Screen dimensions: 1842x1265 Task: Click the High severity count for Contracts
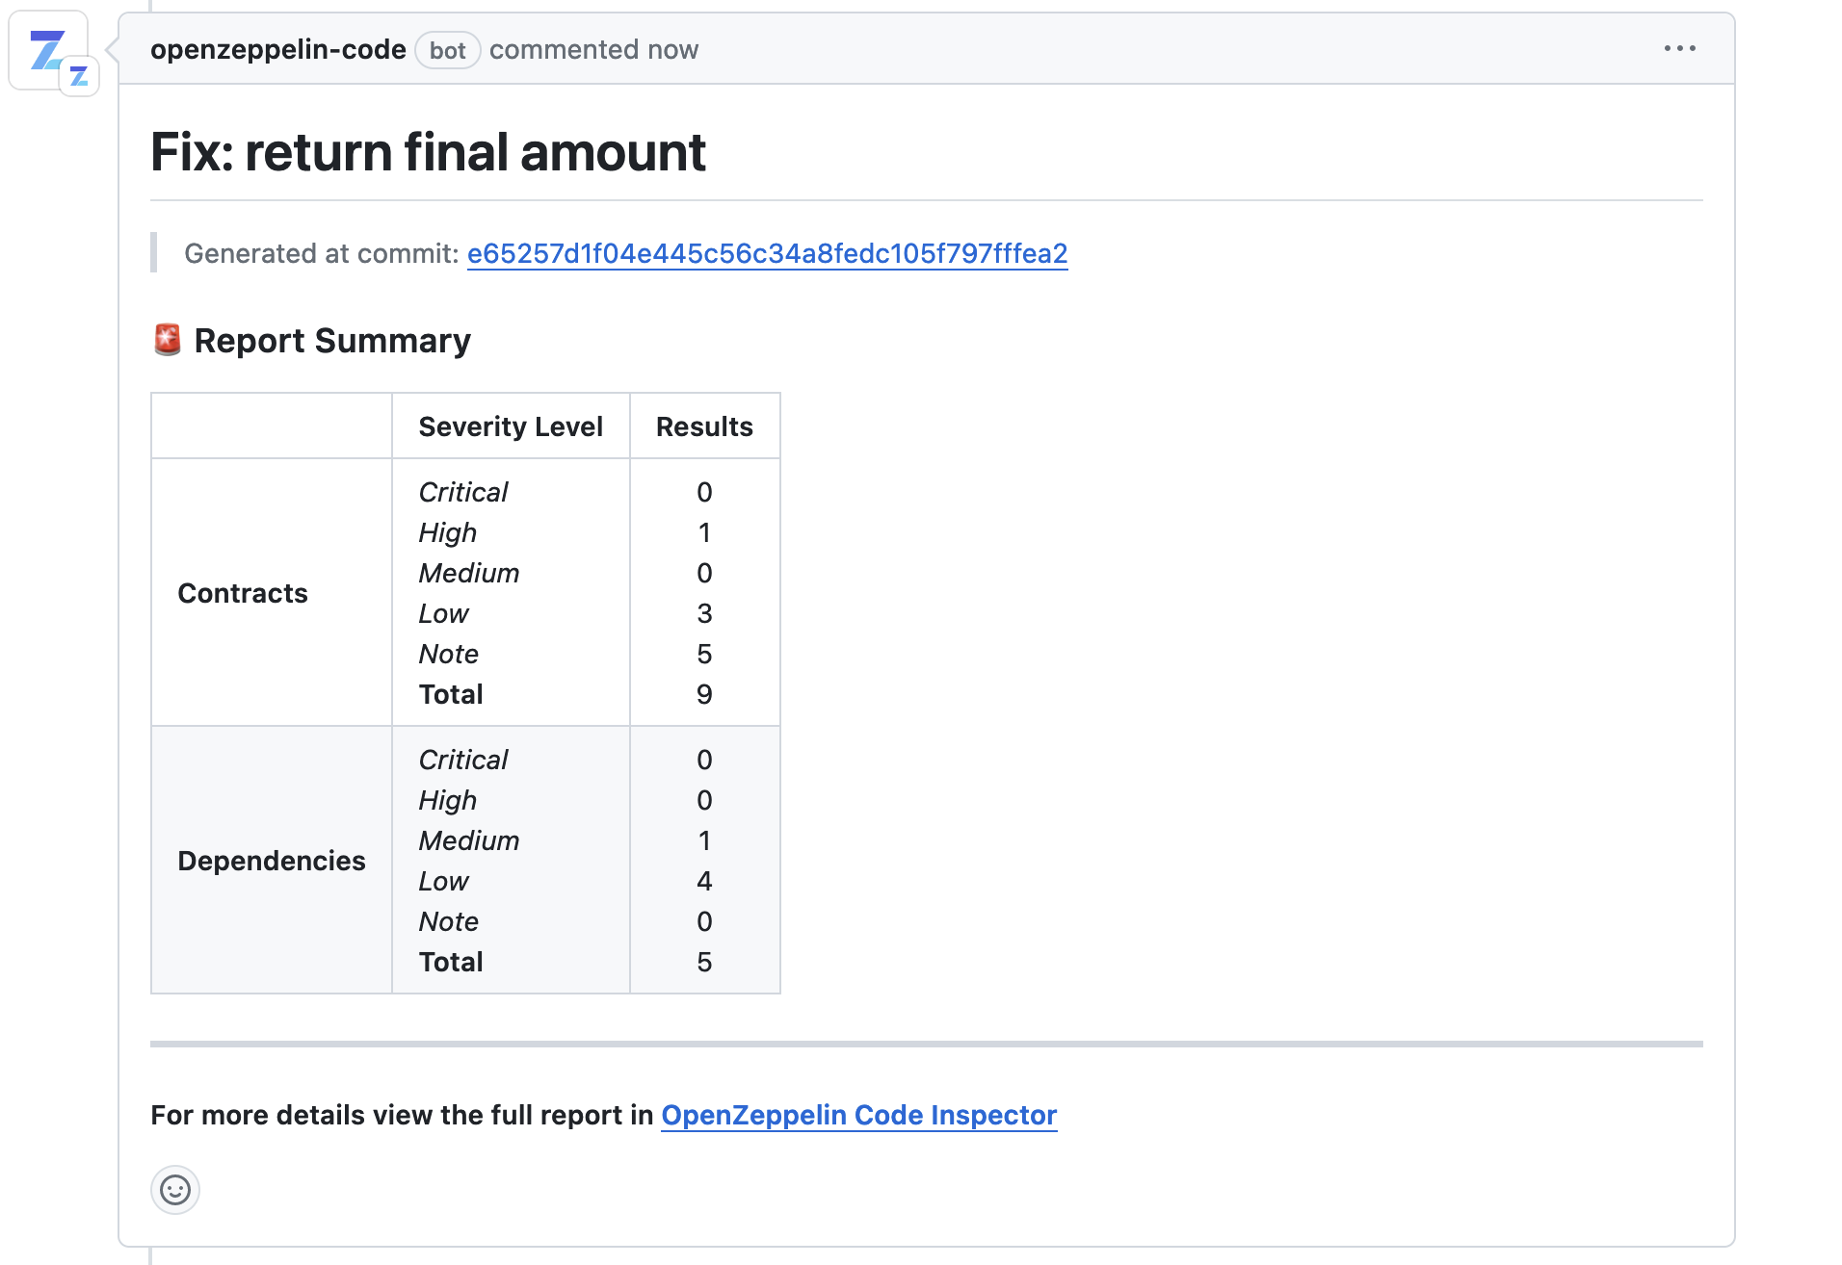tap(704, 532)
